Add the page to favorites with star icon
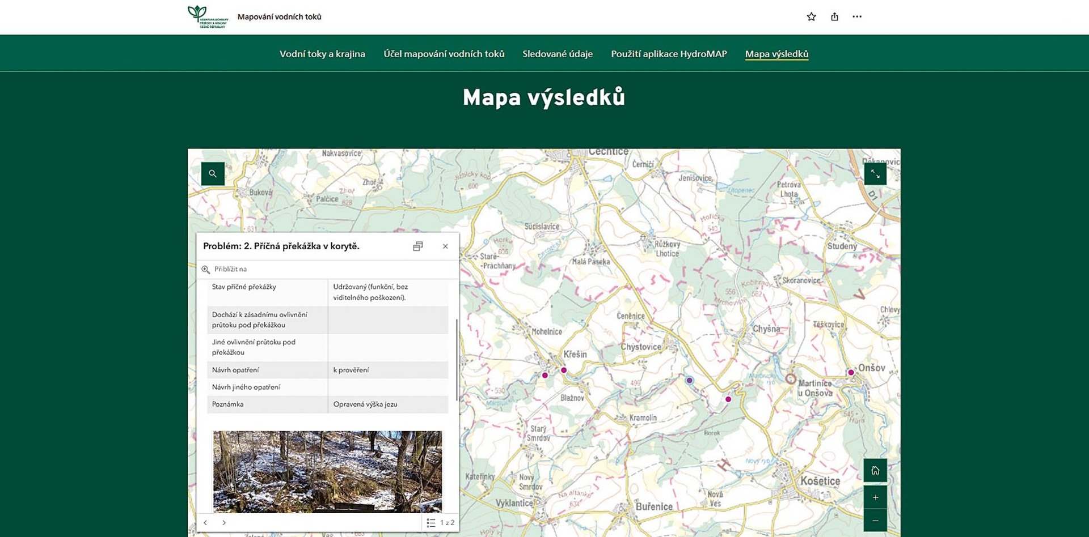This screenshot has width=1089, height=537. point(811,17)
